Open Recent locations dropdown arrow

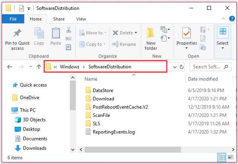coord(31,67)
